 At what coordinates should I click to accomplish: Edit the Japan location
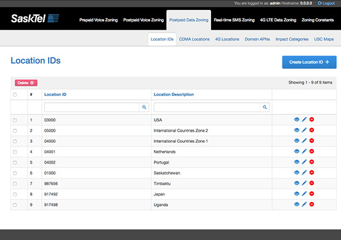tap(304, 194)
